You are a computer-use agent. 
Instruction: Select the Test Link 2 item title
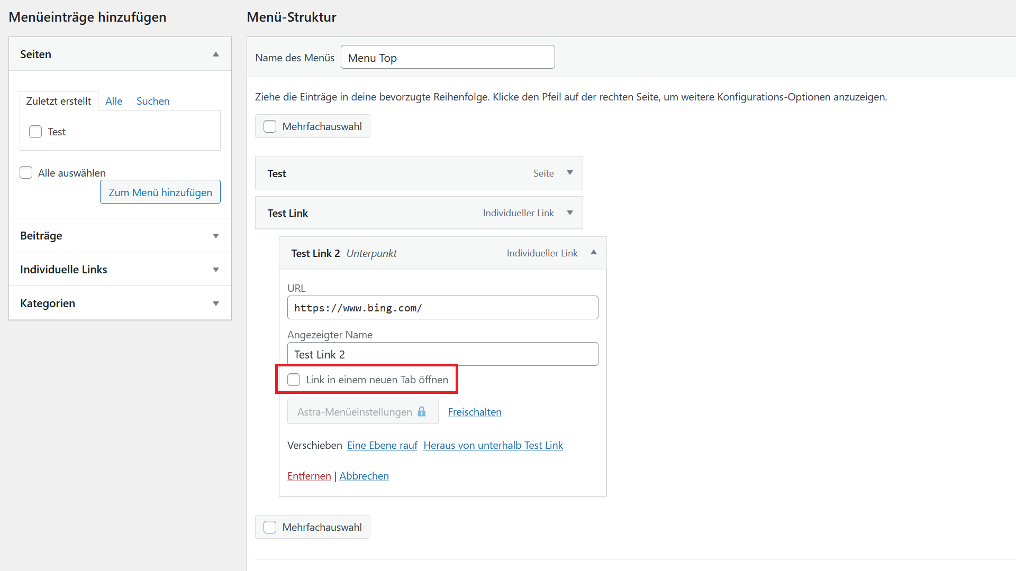coord(315,253)
